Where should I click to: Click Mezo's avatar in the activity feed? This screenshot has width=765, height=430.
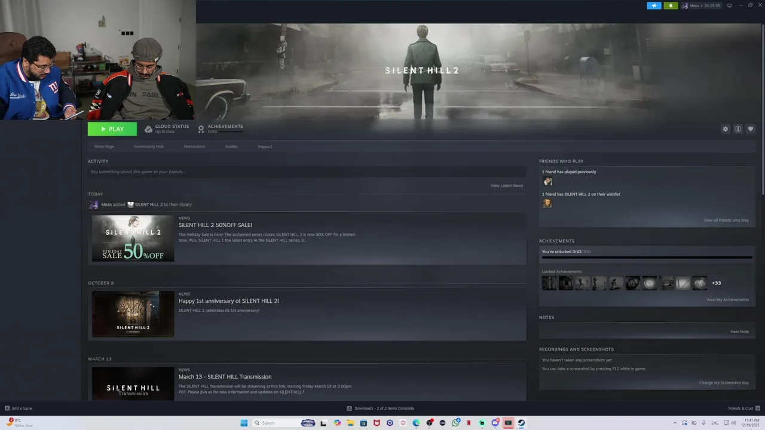(x=93, y=205)
